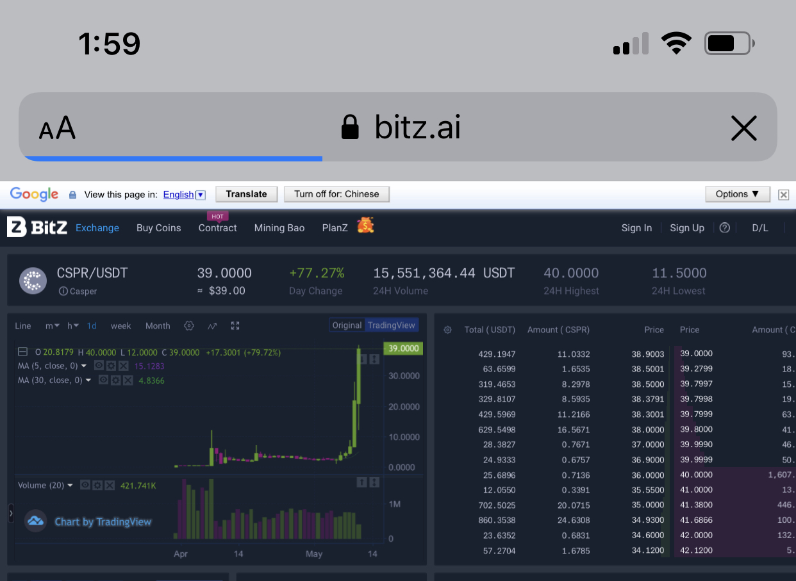Open order book settings gear icon
796x581 pixels.
point(447,330)
